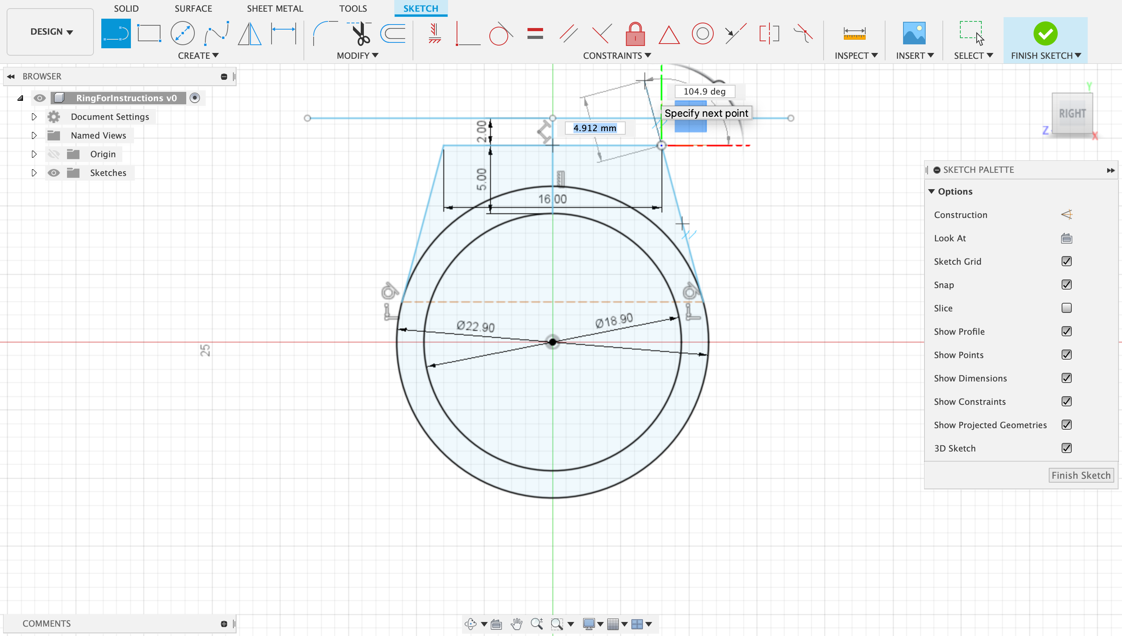Viewport: 1122px width, 636px height.
Task: Click the 4.912 mm length input field
Action: (x=595, y=128)
